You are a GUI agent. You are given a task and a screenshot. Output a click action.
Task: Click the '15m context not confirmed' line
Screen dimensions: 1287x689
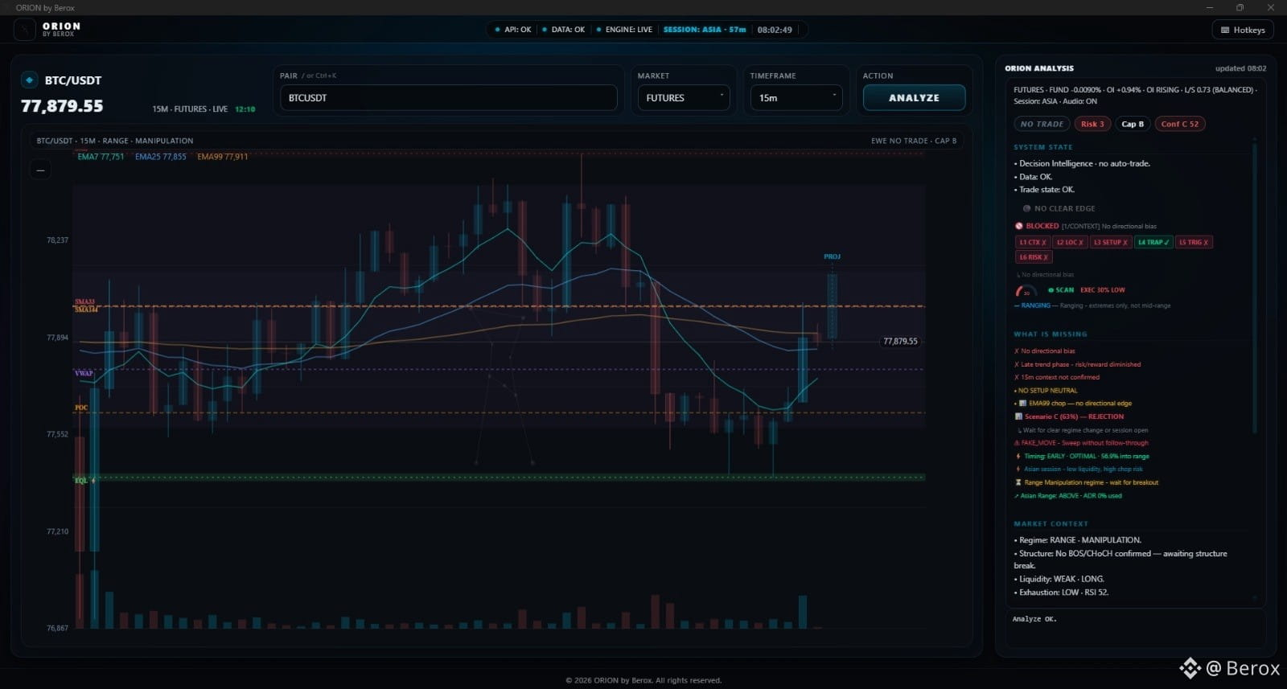click(1057, 377)
